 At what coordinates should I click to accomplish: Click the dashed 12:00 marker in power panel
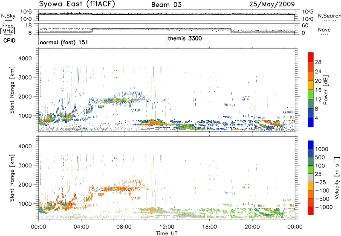click(167, 90)
